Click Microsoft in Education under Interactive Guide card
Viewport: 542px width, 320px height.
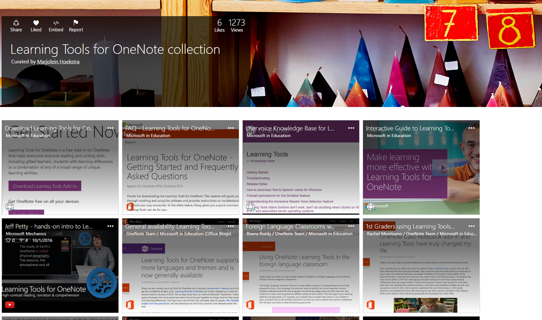click(389, 135)
